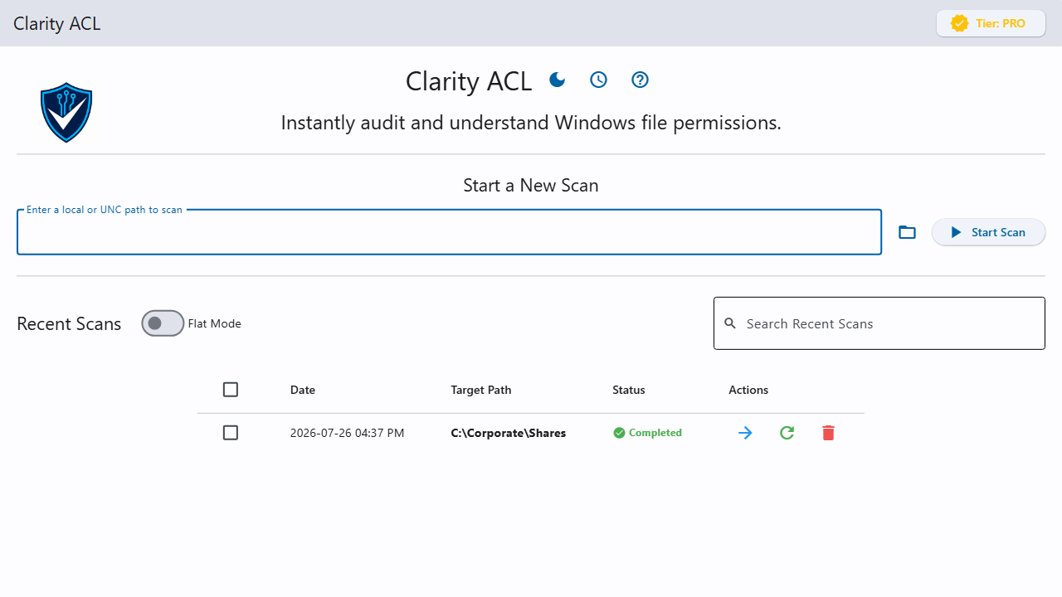Rescan C:\Corporate\Shares with the refresh icon
Image resolution: width=1062 pixels, height=597 pixels.
[x=787, y=433]
